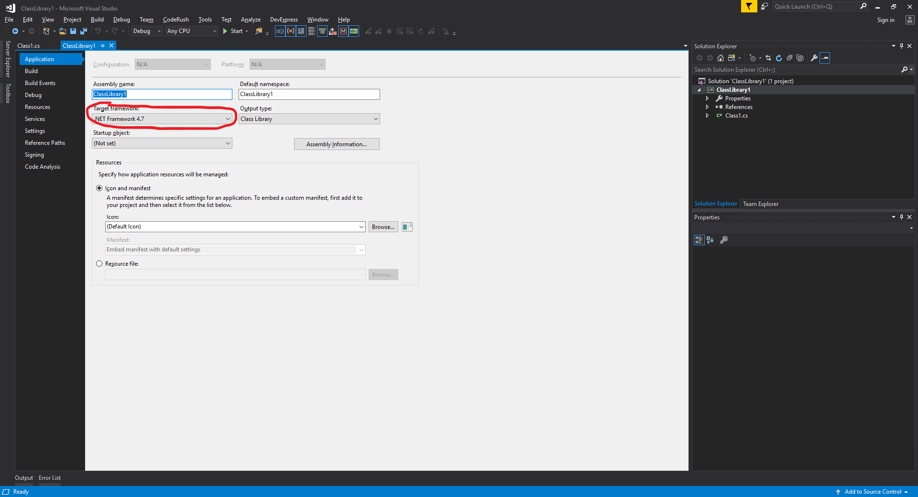Expand the Properties node in Solution Explorer
918x497 pixels.
pos(707,98)
